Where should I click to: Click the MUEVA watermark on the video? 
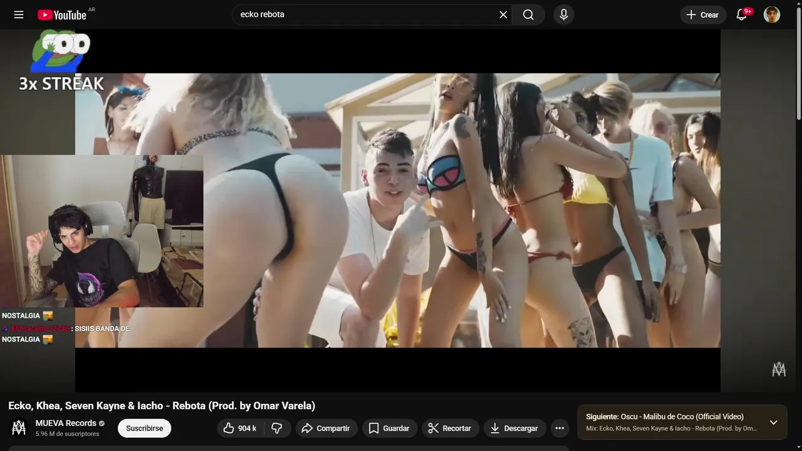[779, 370]
